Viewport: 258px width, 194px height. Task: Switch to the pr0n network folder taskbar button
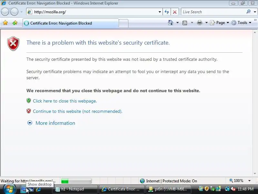(x=168, y=189)
